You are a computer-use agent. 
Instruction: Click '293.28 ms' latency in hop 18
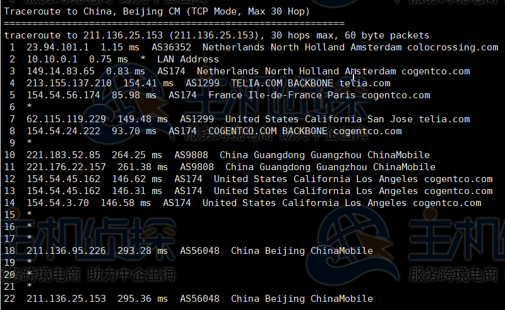[143, 251]
